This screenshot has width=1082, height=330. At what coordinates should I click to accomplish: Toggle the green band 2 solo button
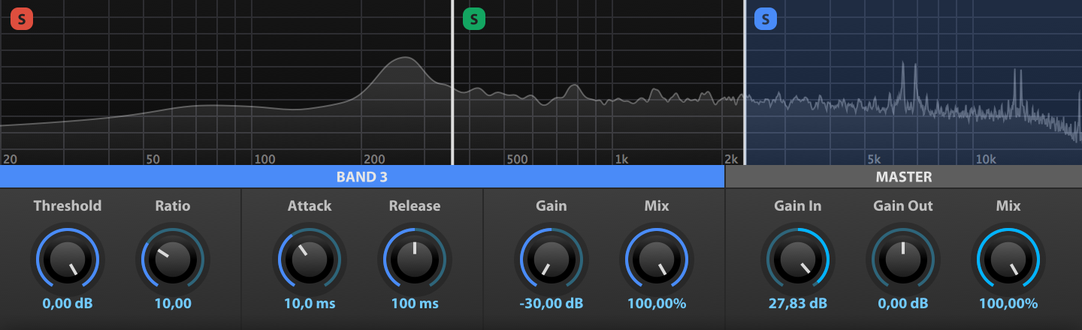pos(473,19)
